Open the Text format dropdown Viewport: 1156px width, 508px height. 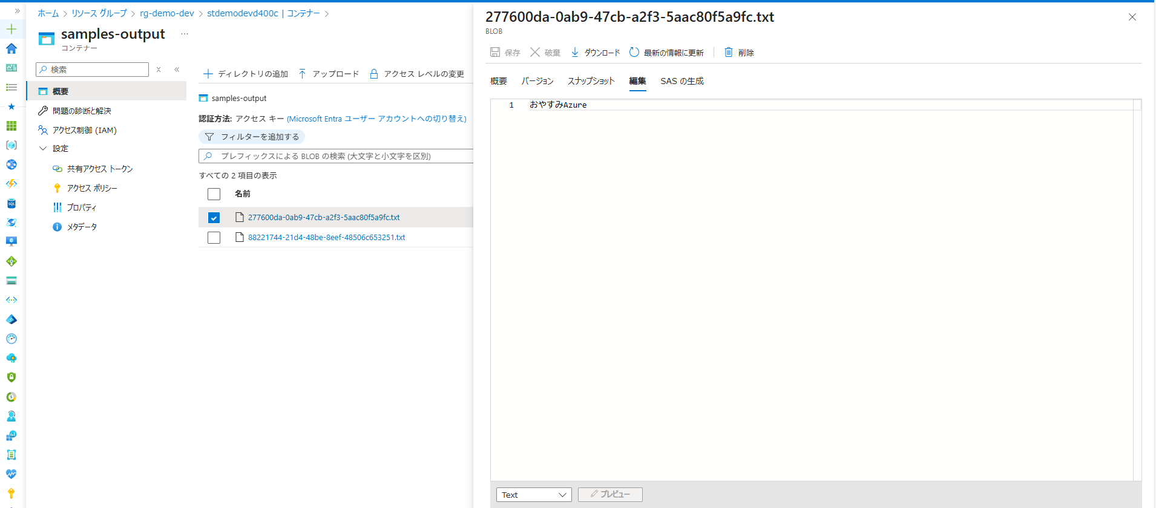pyautogui.click(x=534, y=495)
